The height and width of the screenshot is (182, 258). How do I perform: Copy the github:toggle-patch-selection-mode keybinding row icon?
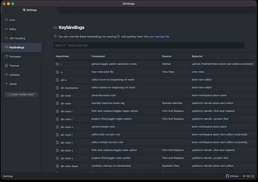click(57, 64)
